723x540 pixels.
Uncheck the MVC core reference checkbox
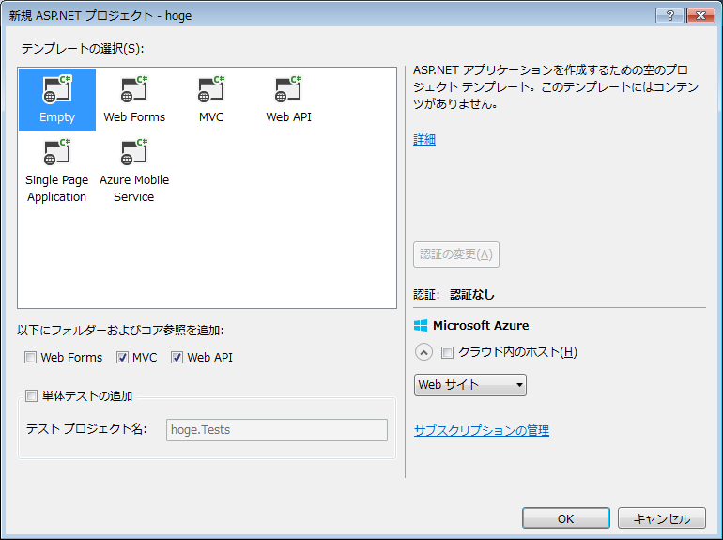(122, 358)
